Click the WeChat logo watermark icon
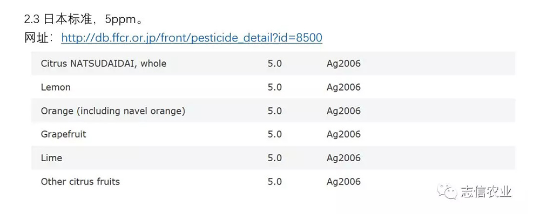This screenshot has width=540, height=220. pyautogui.click(x=447, y=191)
